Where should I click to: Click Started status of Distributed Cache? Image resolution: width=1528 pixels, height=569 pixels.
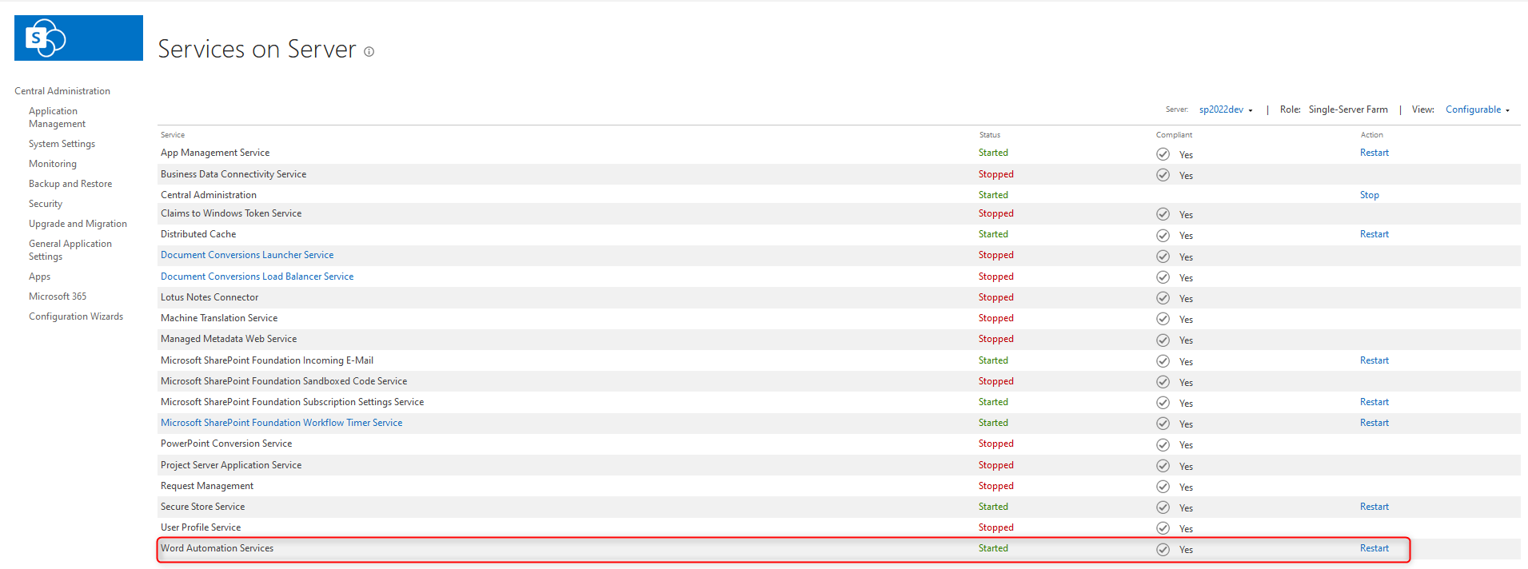[993, 234]
